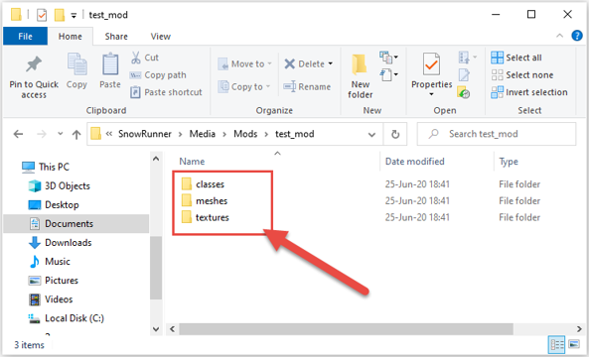Image resolution: width=589 pixels, height=357 pixels.
Task: Click Select none
Action: pyautogui.click(x=522, y=75)
